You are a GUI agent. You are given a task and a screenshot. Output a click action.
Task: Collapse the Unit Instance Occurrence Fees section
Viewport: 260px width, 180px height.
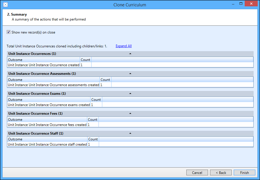130,113
